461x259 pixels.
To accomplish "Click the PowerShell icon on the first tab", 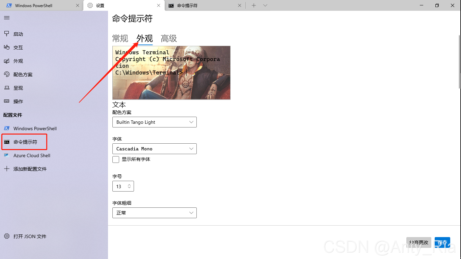I will 9,5.
